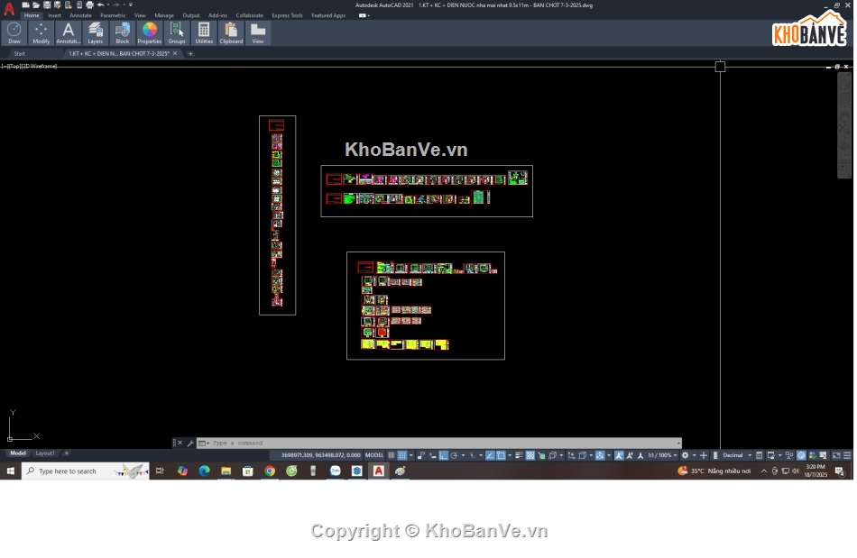Close the BAN CHOT 7-3-2025 drawing tab

point(175,53)
